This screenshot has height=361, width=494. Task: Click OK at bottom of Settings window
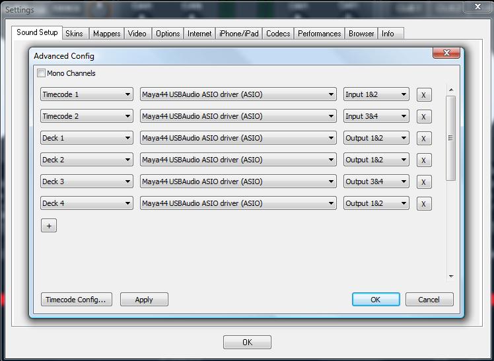247,342
